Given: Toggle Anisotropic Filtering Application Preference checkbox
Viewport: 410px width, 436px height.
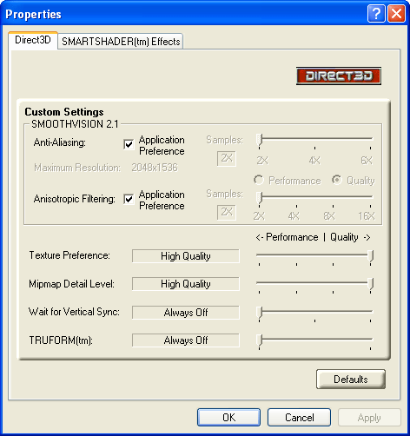Looking at the screenshot, I should click(129, 199).
